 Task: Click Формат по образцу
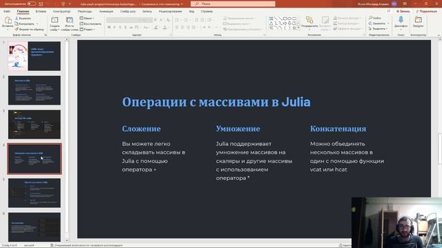pyautogui.click(x=29, y=29)
